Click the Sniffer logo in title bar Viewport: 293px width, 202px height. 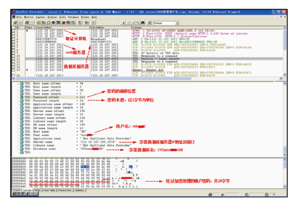point(13,12)
